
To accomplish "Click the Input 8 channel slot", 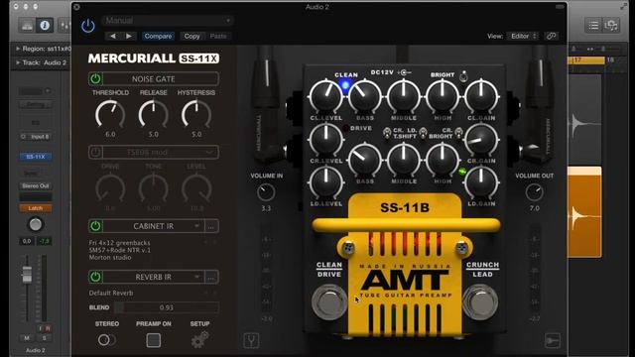I will pos(36,137).
